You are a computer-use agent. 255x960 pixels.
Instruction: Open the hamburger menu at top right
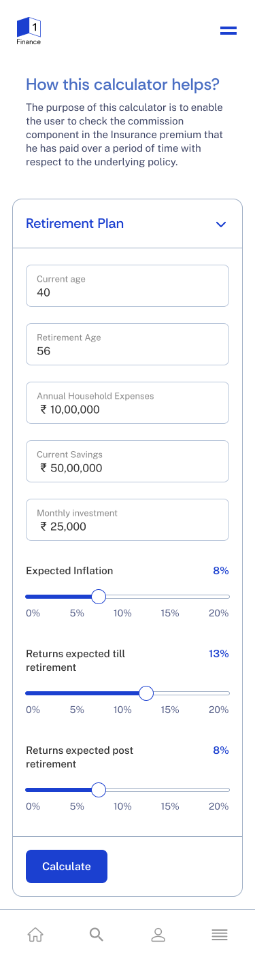click(x=228, y=30)
